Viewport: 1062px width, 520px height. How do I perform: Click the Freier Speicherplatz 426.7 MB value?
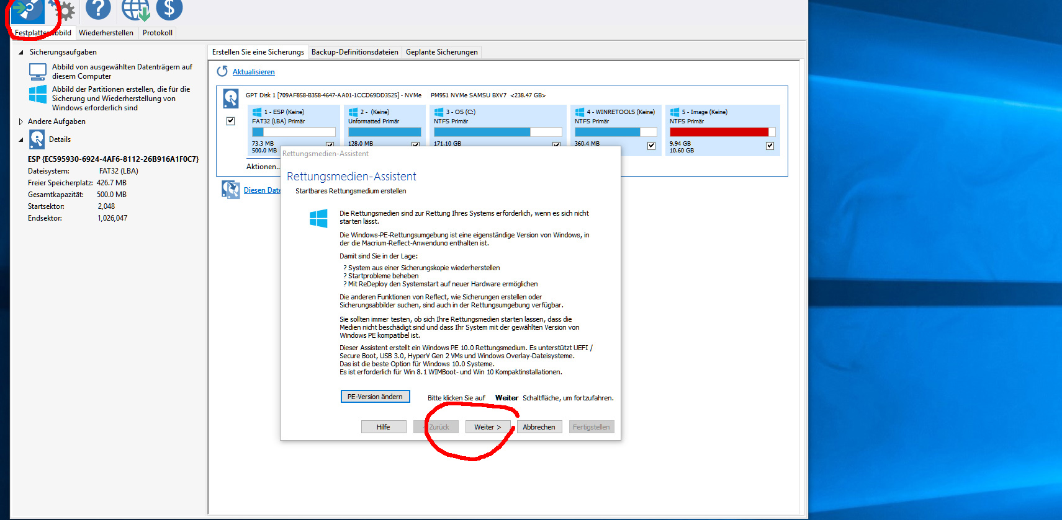coord(112,183)
